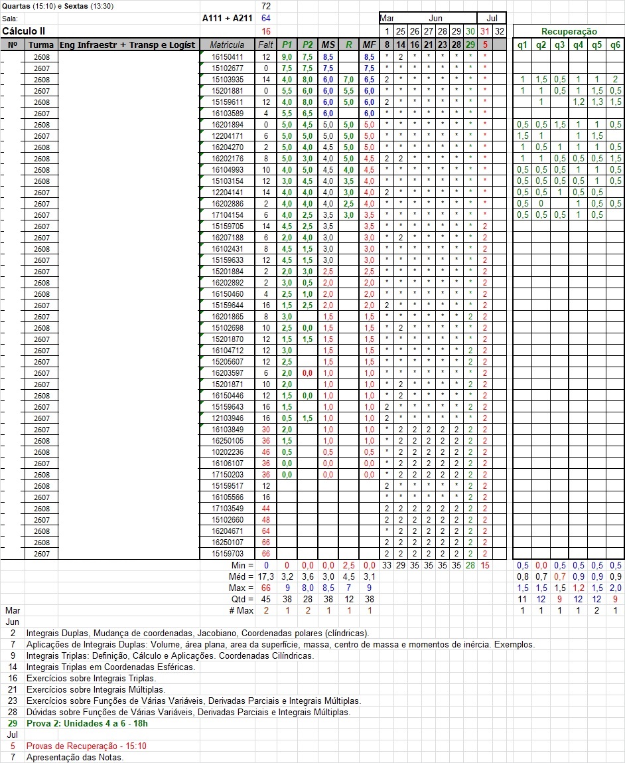The width and height of the screenshot is (625, 763).
Task: Click the 'Qtd =' summary label
Action: (x=242, y=599)
